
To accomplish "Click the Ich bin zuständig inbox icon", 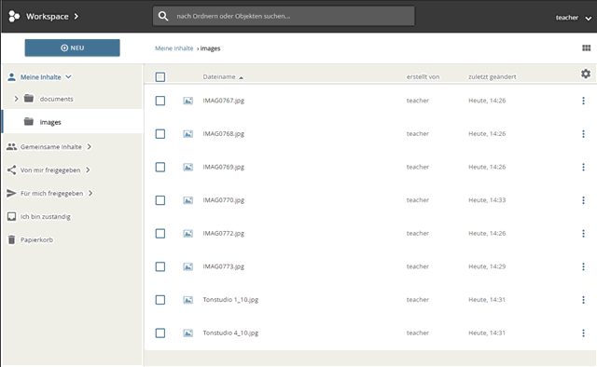I will [12, 216].
